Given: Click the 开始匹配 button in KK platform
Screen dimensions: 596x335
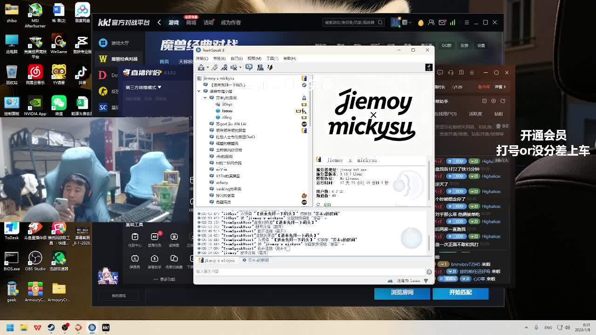Looking at the screenshot, I should point(461,293).
